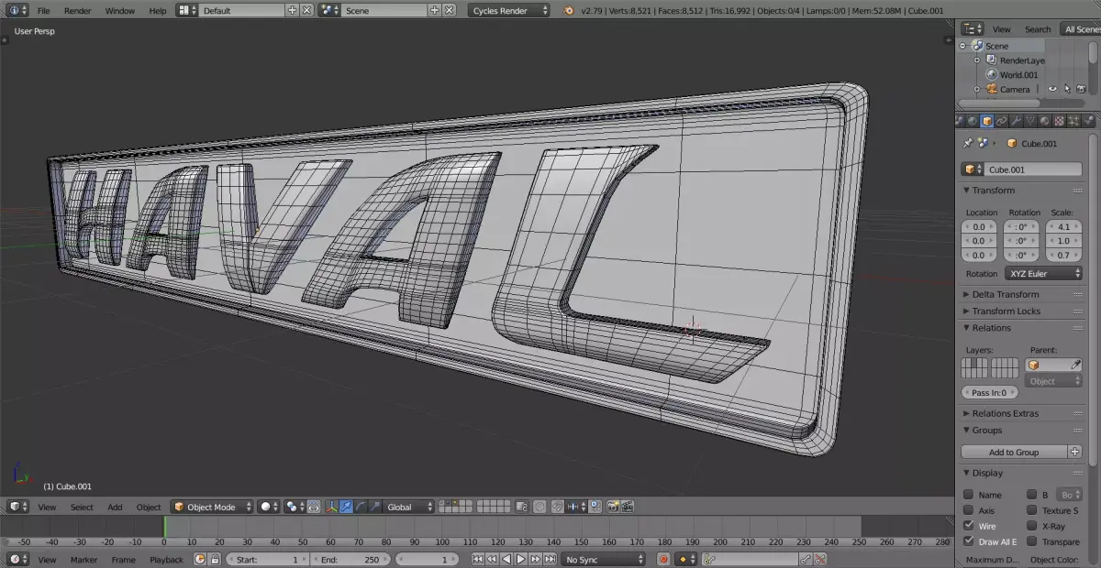Enable the Texture Space checkbox
Image resolution: width=1101 pixels, height=568 pixels.
click(1031, 510)
